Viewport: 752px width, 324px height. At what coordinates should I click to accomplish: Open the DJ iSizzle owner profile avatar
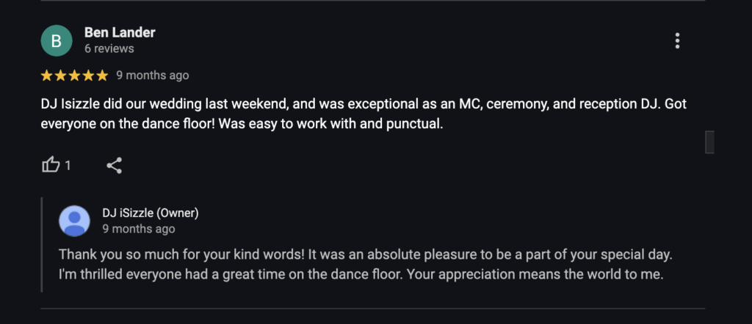[x=74, y=221]
